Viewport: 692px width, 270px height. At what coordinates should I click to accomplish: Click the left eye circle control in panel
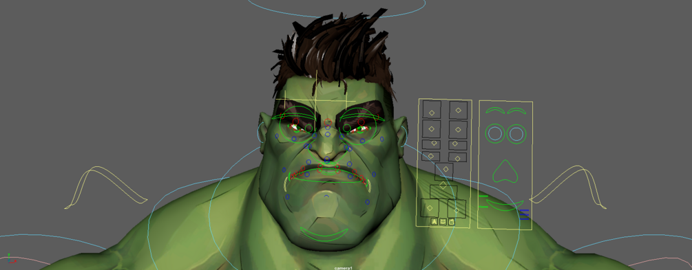tap(495, 133)
